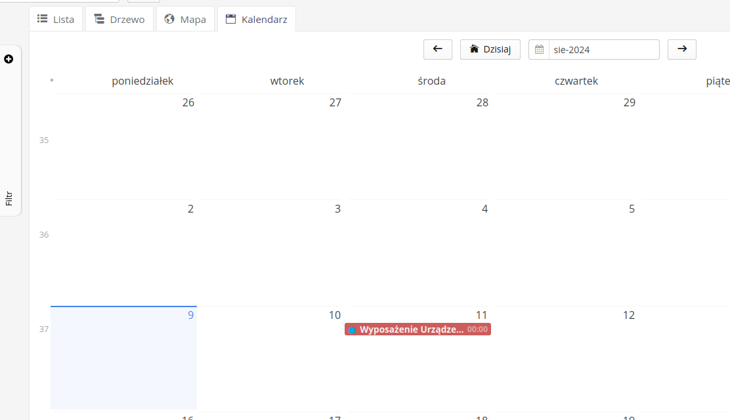Click week number 36 label

(44, 234)
